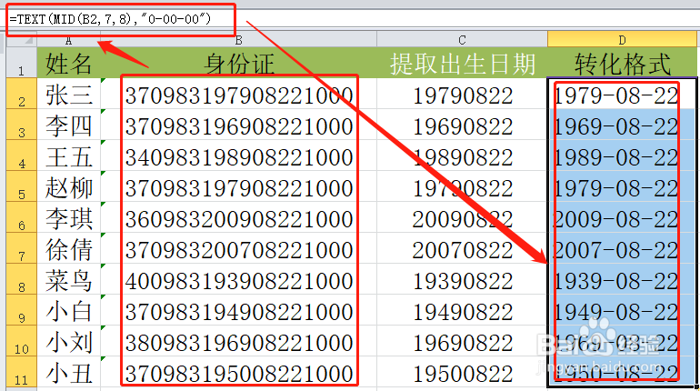The width and height of the screenshot is (700, 391).
Task: Select the cell with name 李四
Action: tap(69, 125)
